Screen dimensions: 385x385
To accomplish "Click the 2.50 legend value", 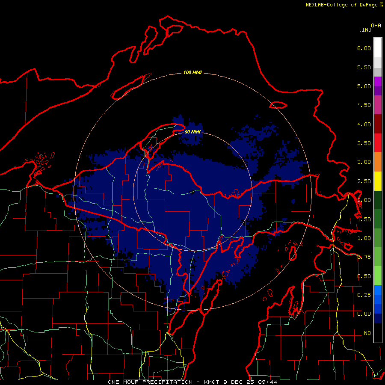I will coord(364,181).
